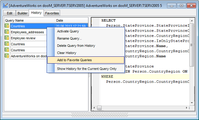Select Rename Query... menu entry
Screen dimensions: 199x120
[x=69, y=38]
